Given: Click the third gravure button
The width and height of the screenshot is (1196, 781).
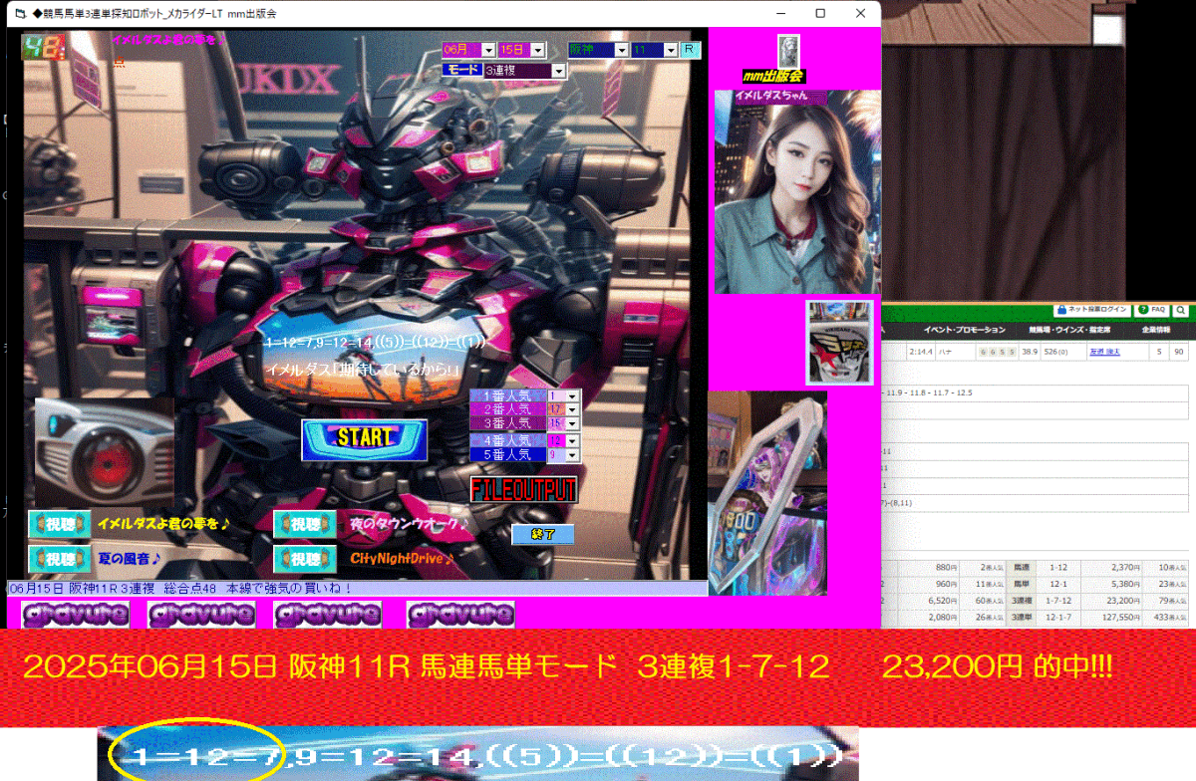Looking at the screenshot, I should 326,615.
